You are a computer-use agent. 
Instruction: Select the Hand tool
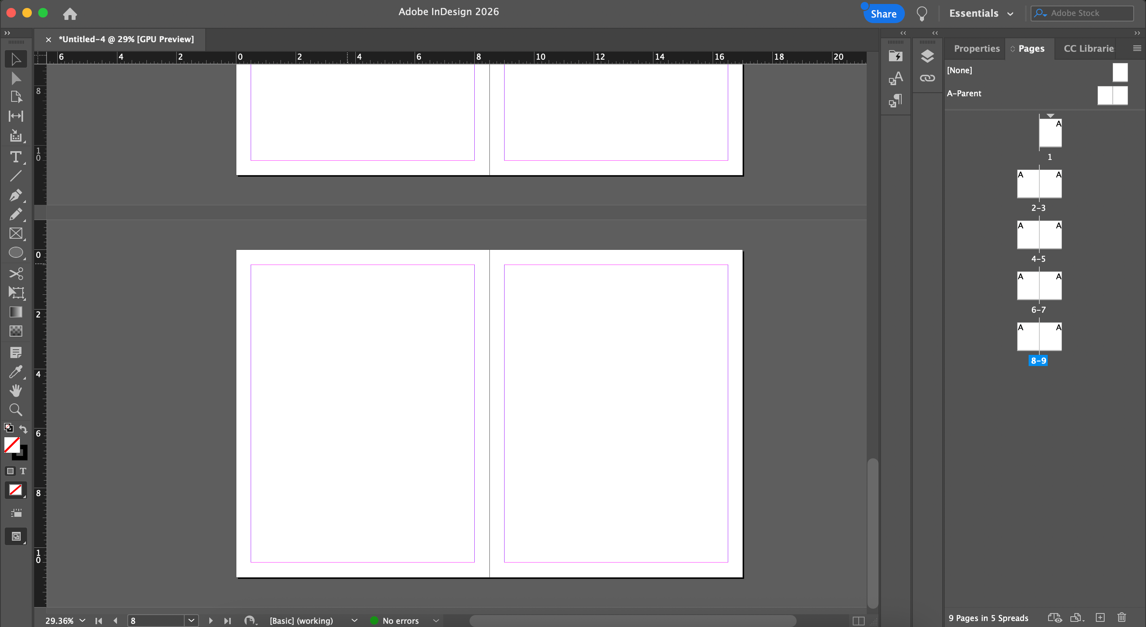[x=16, y=390]
